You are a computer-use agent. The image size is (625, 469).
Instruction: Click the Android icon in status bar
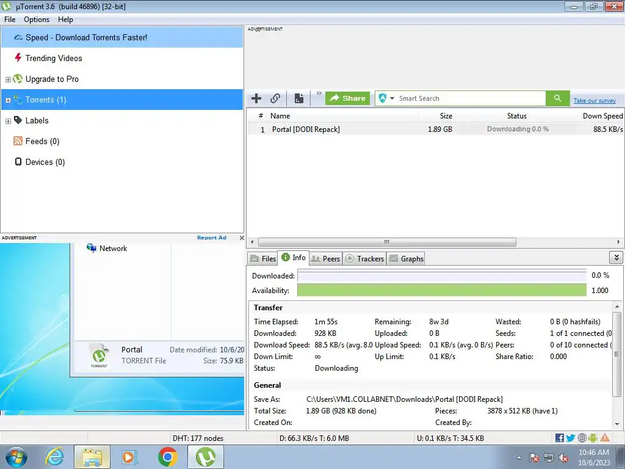(x=593, y=438)
